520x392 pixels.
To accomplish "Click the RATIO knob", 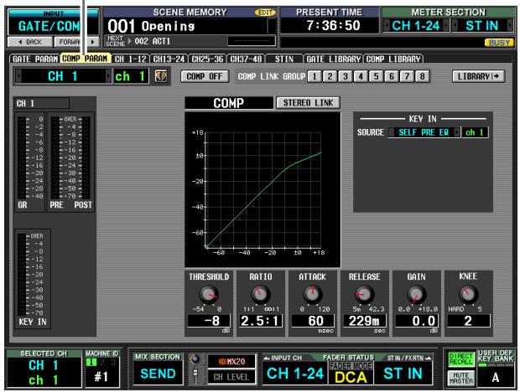I will pyautogui.click(x=260, y=295).
